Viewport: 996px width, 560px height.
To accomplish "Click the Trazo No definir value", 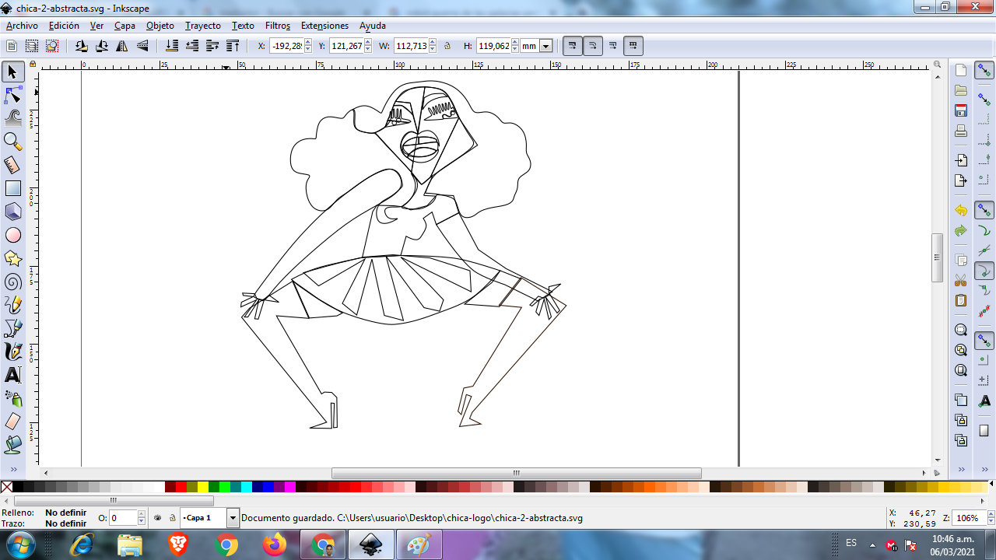I will pos(65,523).
